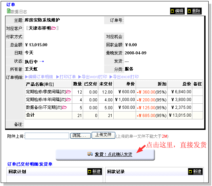Click 新建 in the 回款计划 panel
Image resolution: width=212 pixels, height=186 pixels.
coord(94,172)
